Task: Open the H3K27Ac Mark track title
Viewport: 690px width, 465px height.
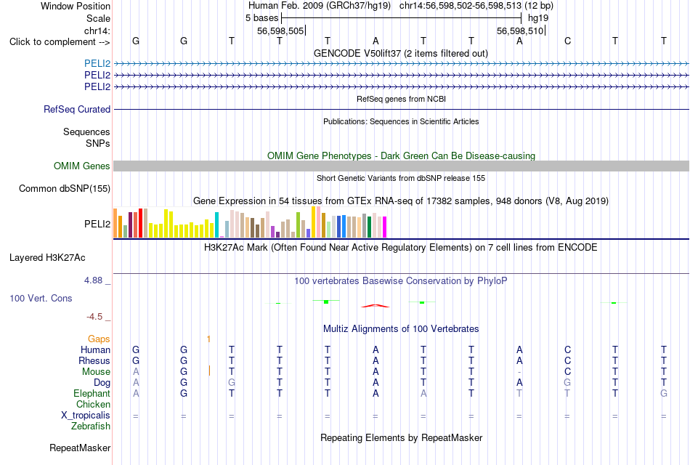Action: point(401,248)
